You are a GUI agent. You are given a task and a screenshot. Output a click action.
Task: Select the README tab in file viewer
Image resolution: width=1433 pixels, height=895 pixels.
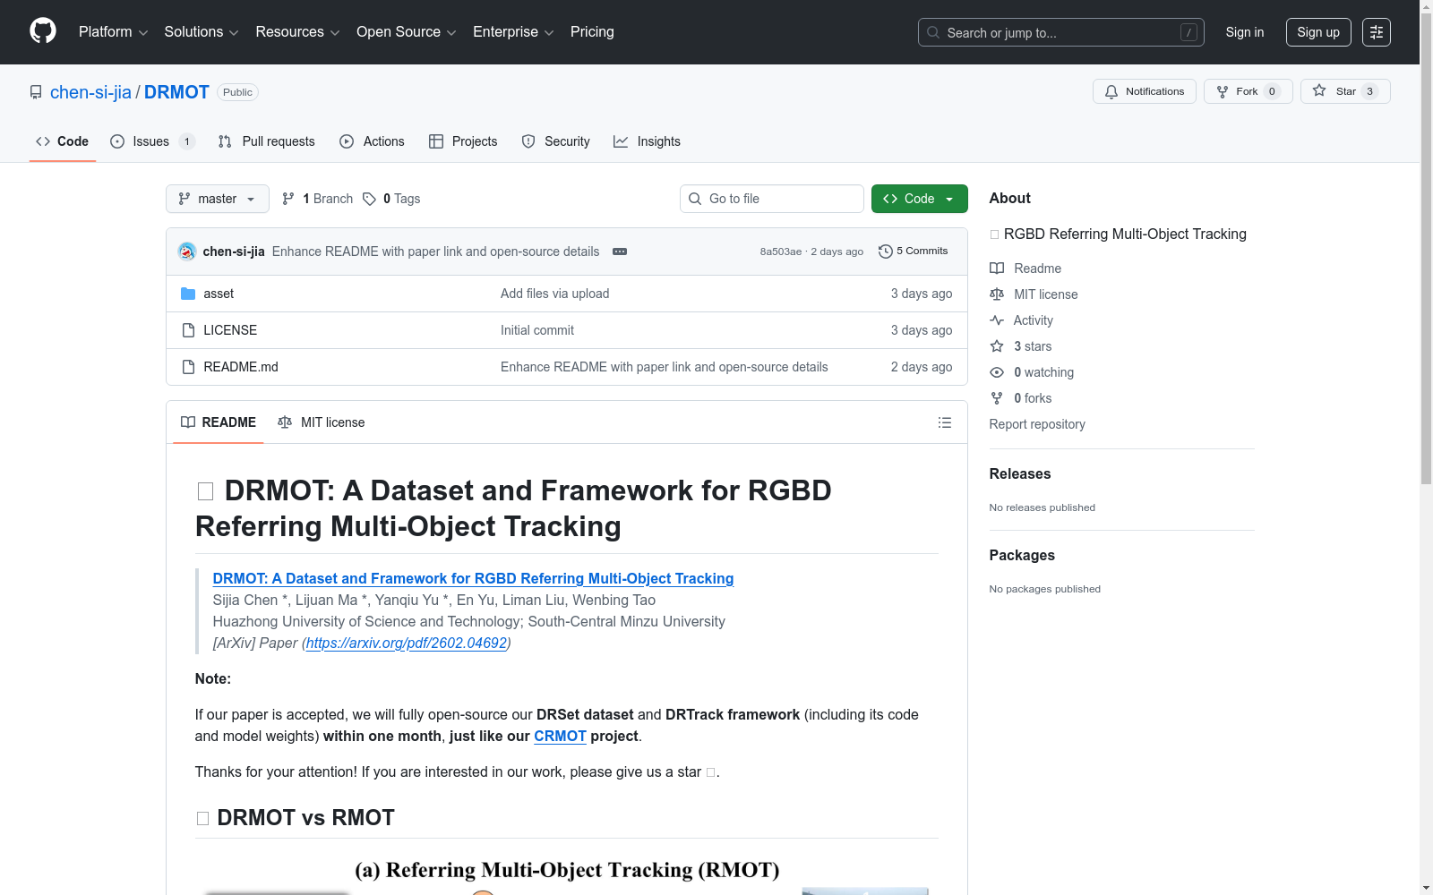(x=219, y=422)
